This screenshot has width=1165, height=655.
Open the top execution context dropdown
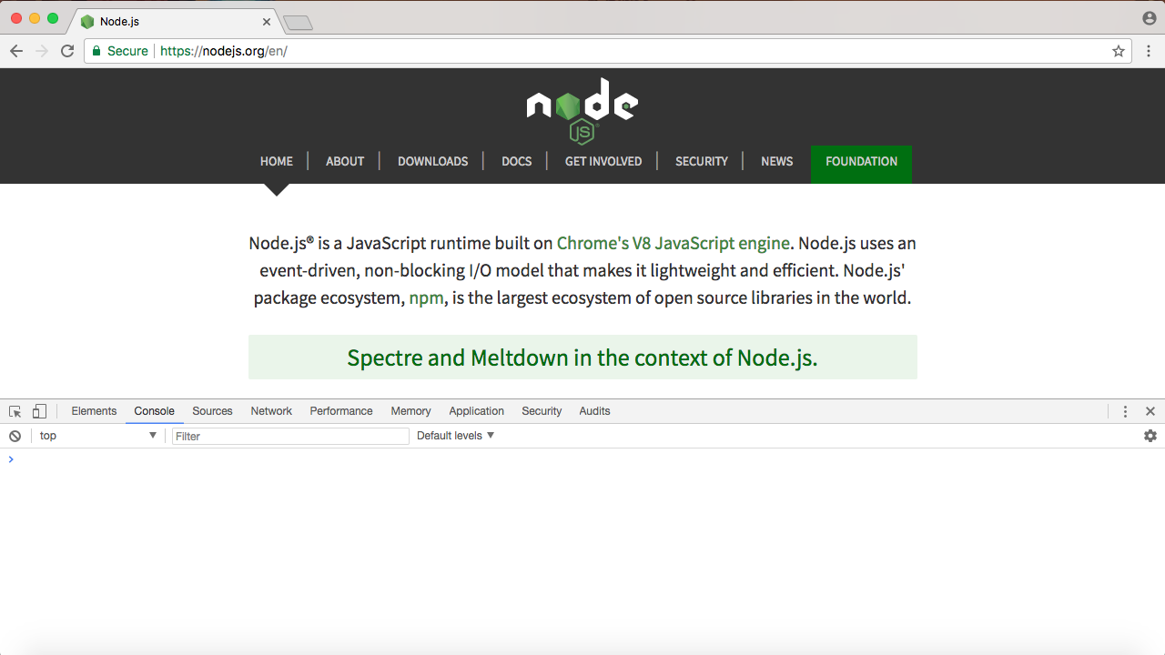[98, 436]
